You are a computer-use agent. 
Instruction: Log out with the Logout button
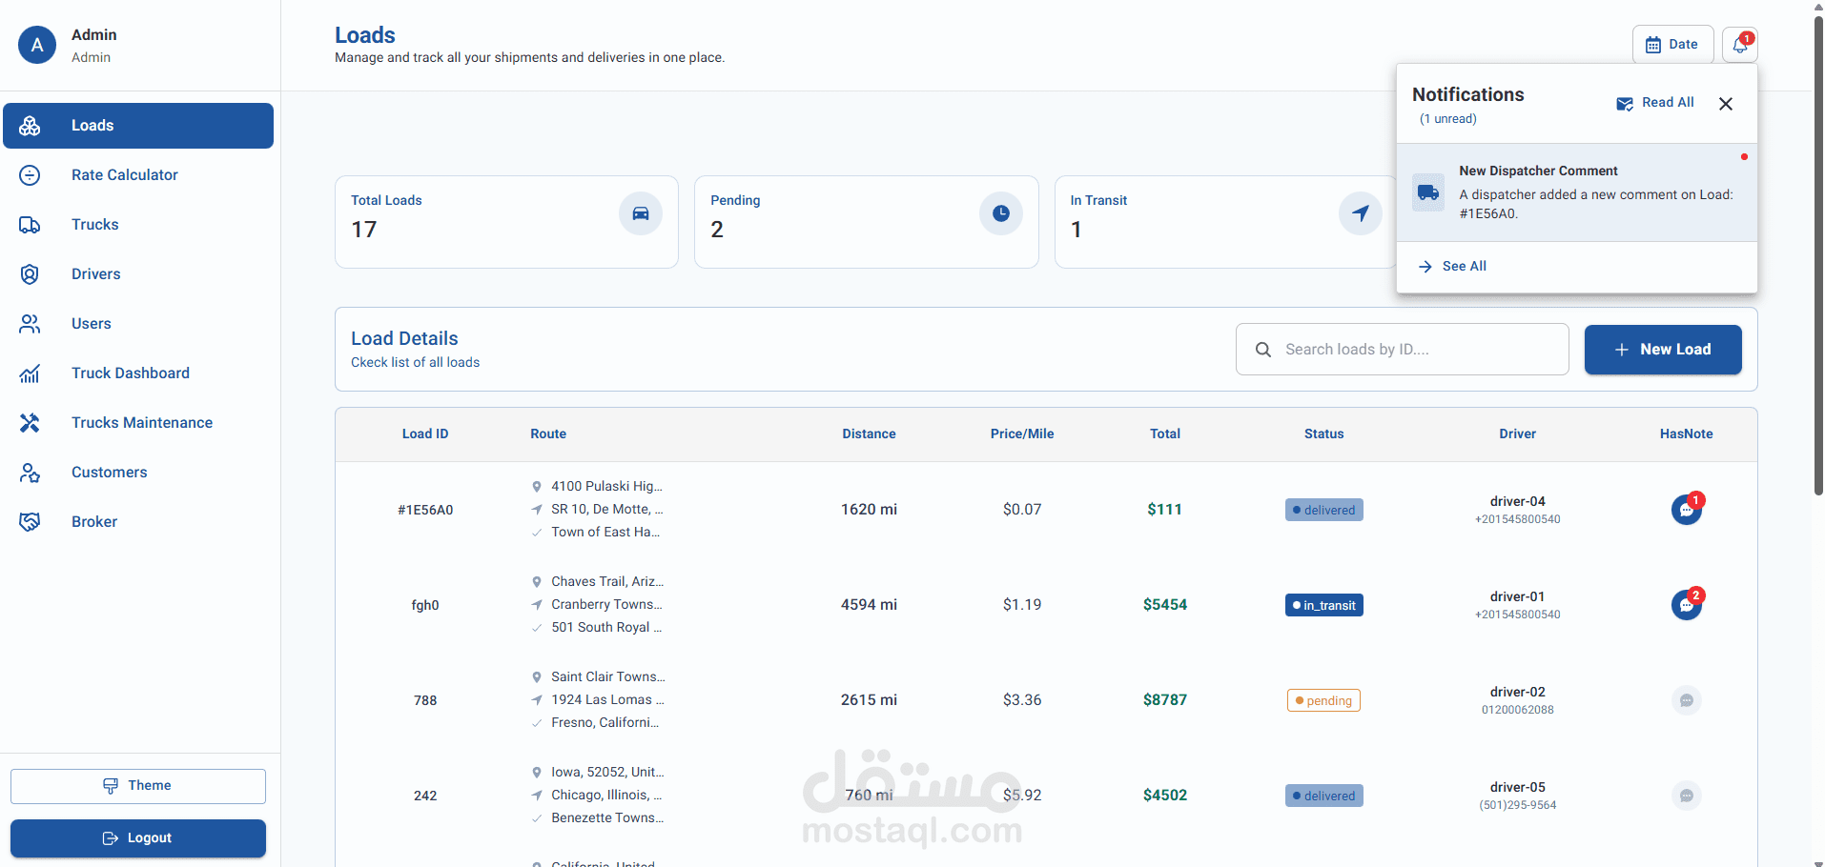click(x=138, y=838)
